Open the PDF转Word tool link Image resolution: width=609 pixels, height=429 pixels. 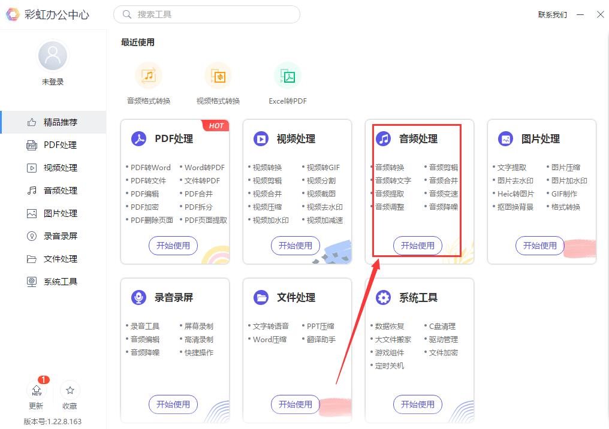[150, 167]
